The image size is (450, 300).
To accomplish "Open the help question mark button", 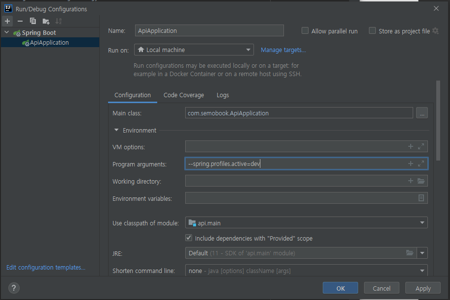I will pos(14,288).
